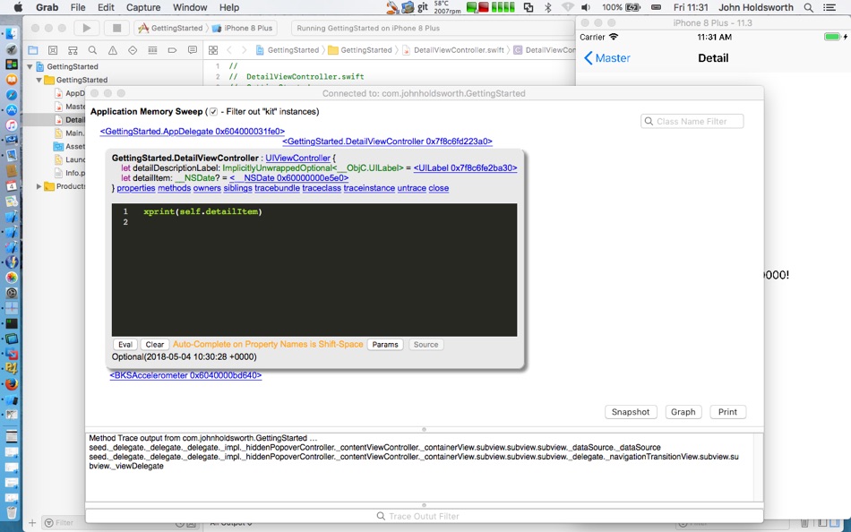Click the Graph button
This screenshot has width=851, height=532.
[x=683, y=412]
